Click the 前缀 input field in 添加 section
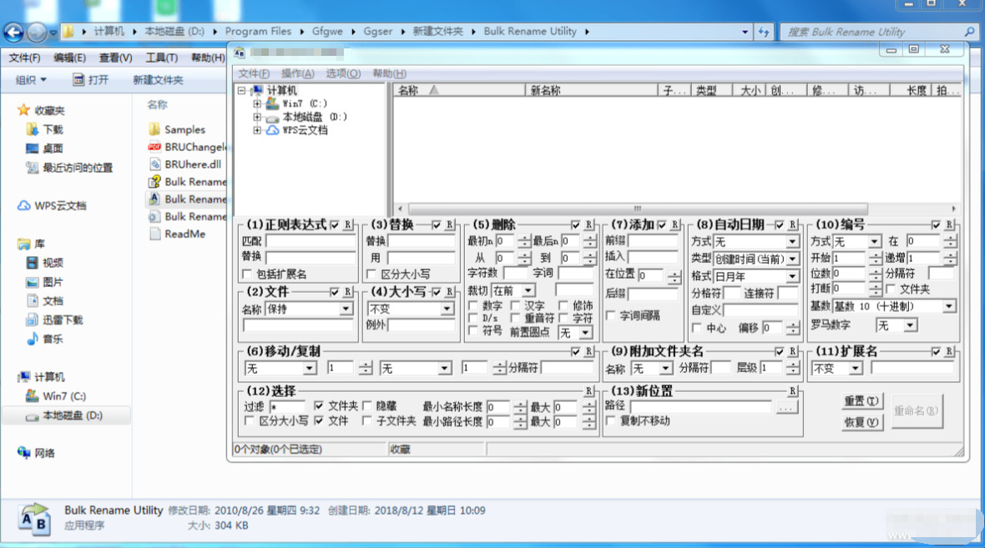This screenshot has width=985, height=548. [x=654, y=241]
